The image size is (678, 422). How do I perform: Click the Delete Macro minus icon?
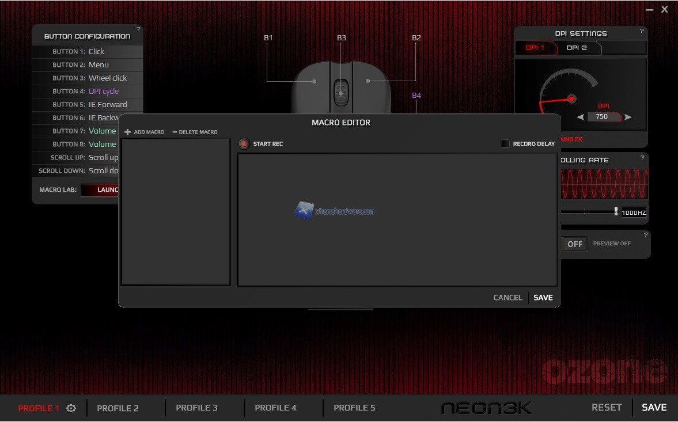click(175, 132)
